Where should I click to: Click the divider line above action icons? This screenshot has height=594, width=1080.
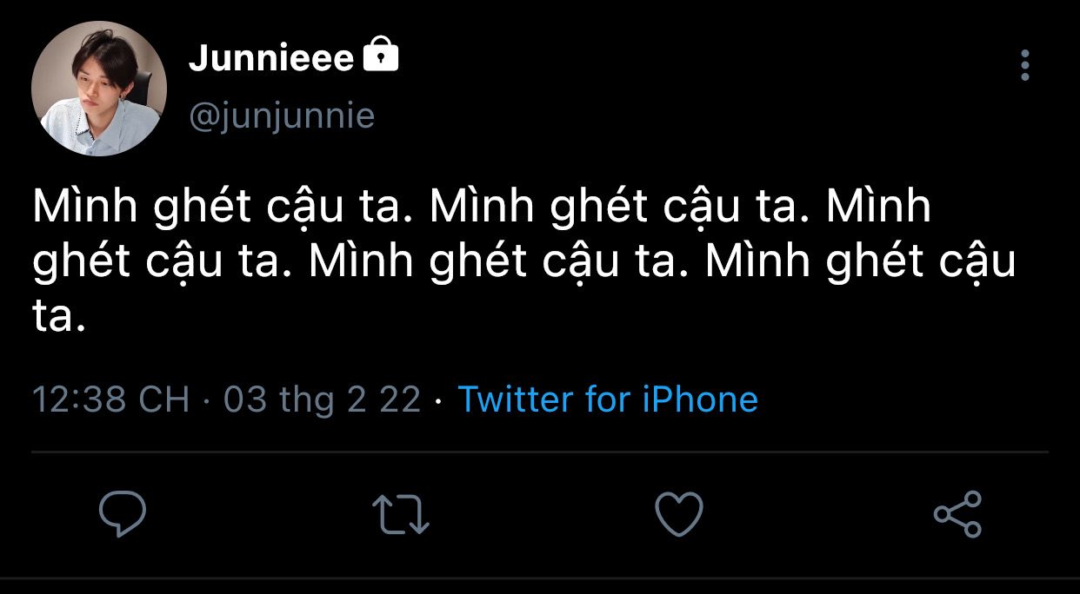[x=539, y=452]
